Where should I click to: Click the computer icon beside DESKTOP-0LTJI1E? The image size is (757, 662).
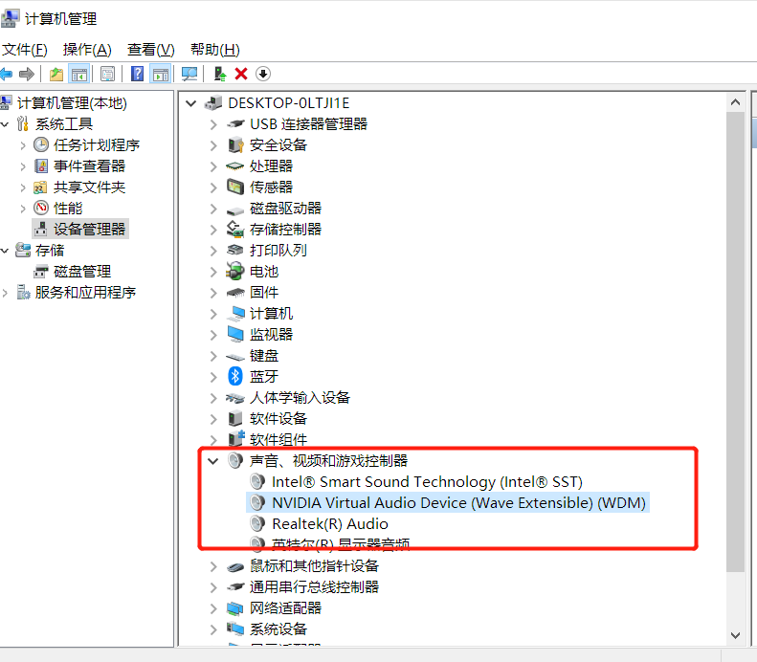[213, 103]
